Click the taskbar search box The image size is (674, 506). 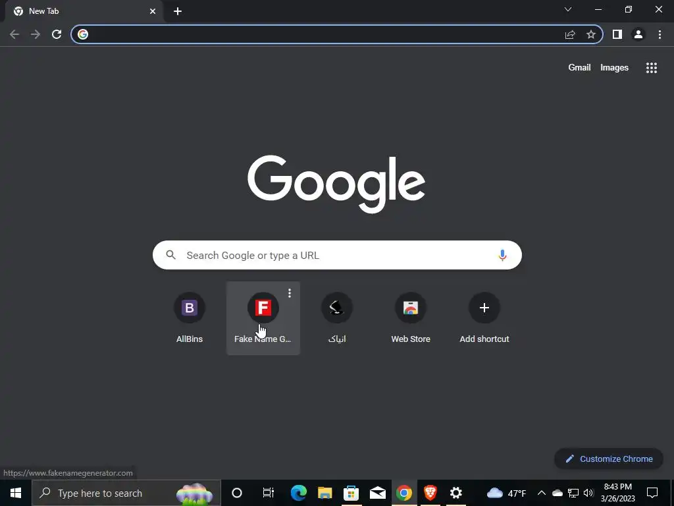[x=126, y=493]
